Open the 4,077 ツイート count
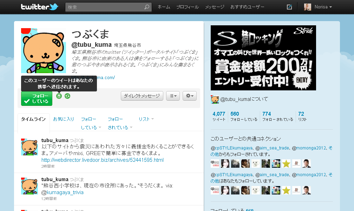The image size is (354, 211). pos(219,116)
